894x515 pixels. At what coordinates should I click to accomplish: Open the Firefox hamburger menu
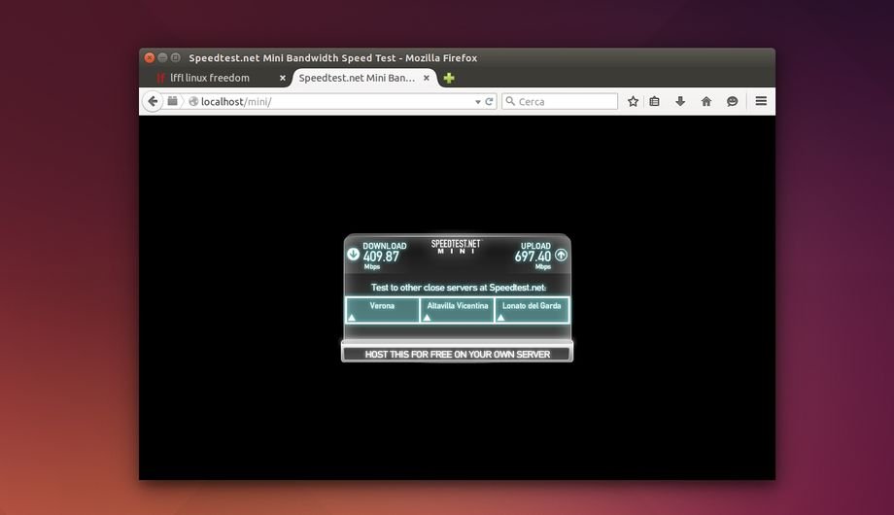761,101
